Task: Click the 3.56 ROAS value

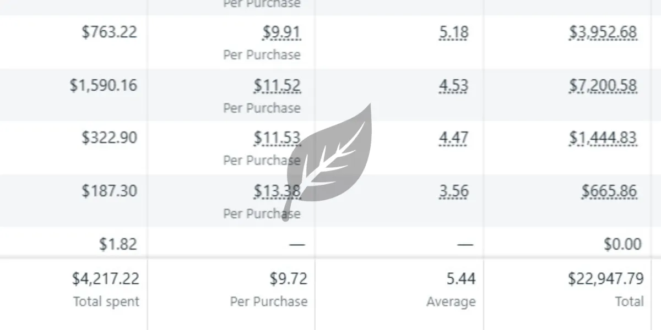Action: 454,191
